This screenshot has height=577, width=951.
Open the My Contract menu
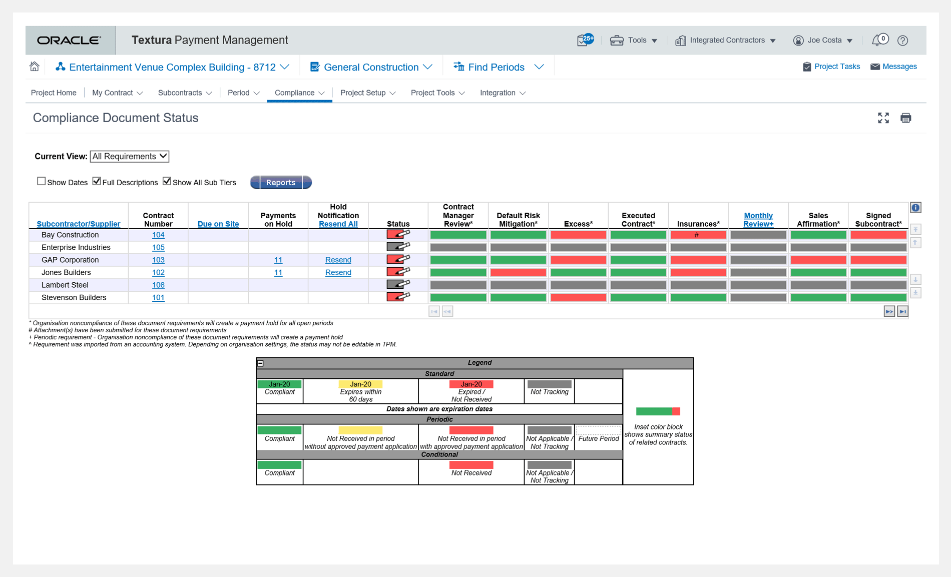pos(118,93)
